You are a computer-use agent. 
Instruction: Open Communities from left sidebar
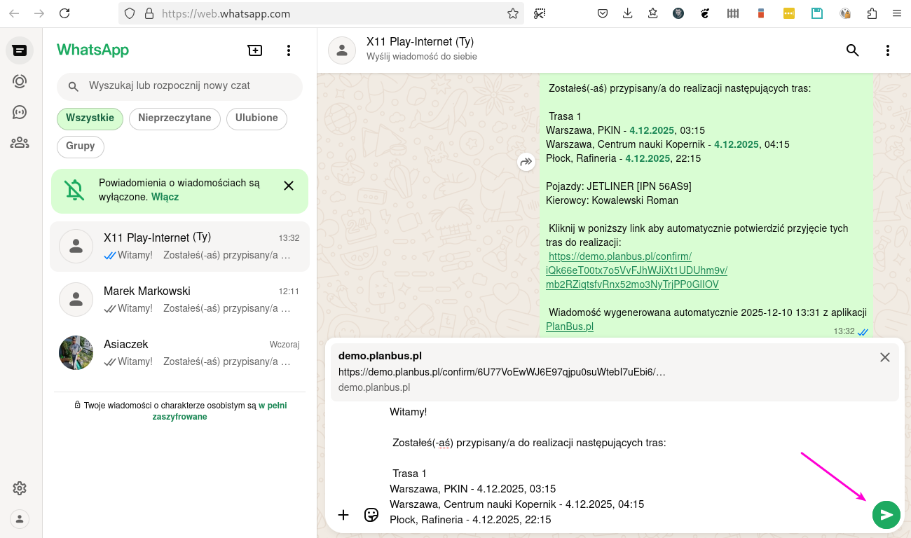coord(20,143)
